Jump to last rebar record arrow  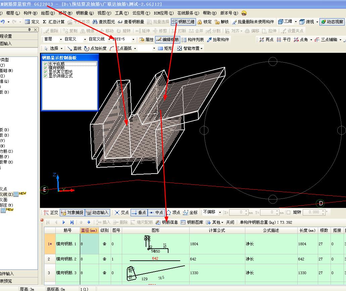coord(72,222)
